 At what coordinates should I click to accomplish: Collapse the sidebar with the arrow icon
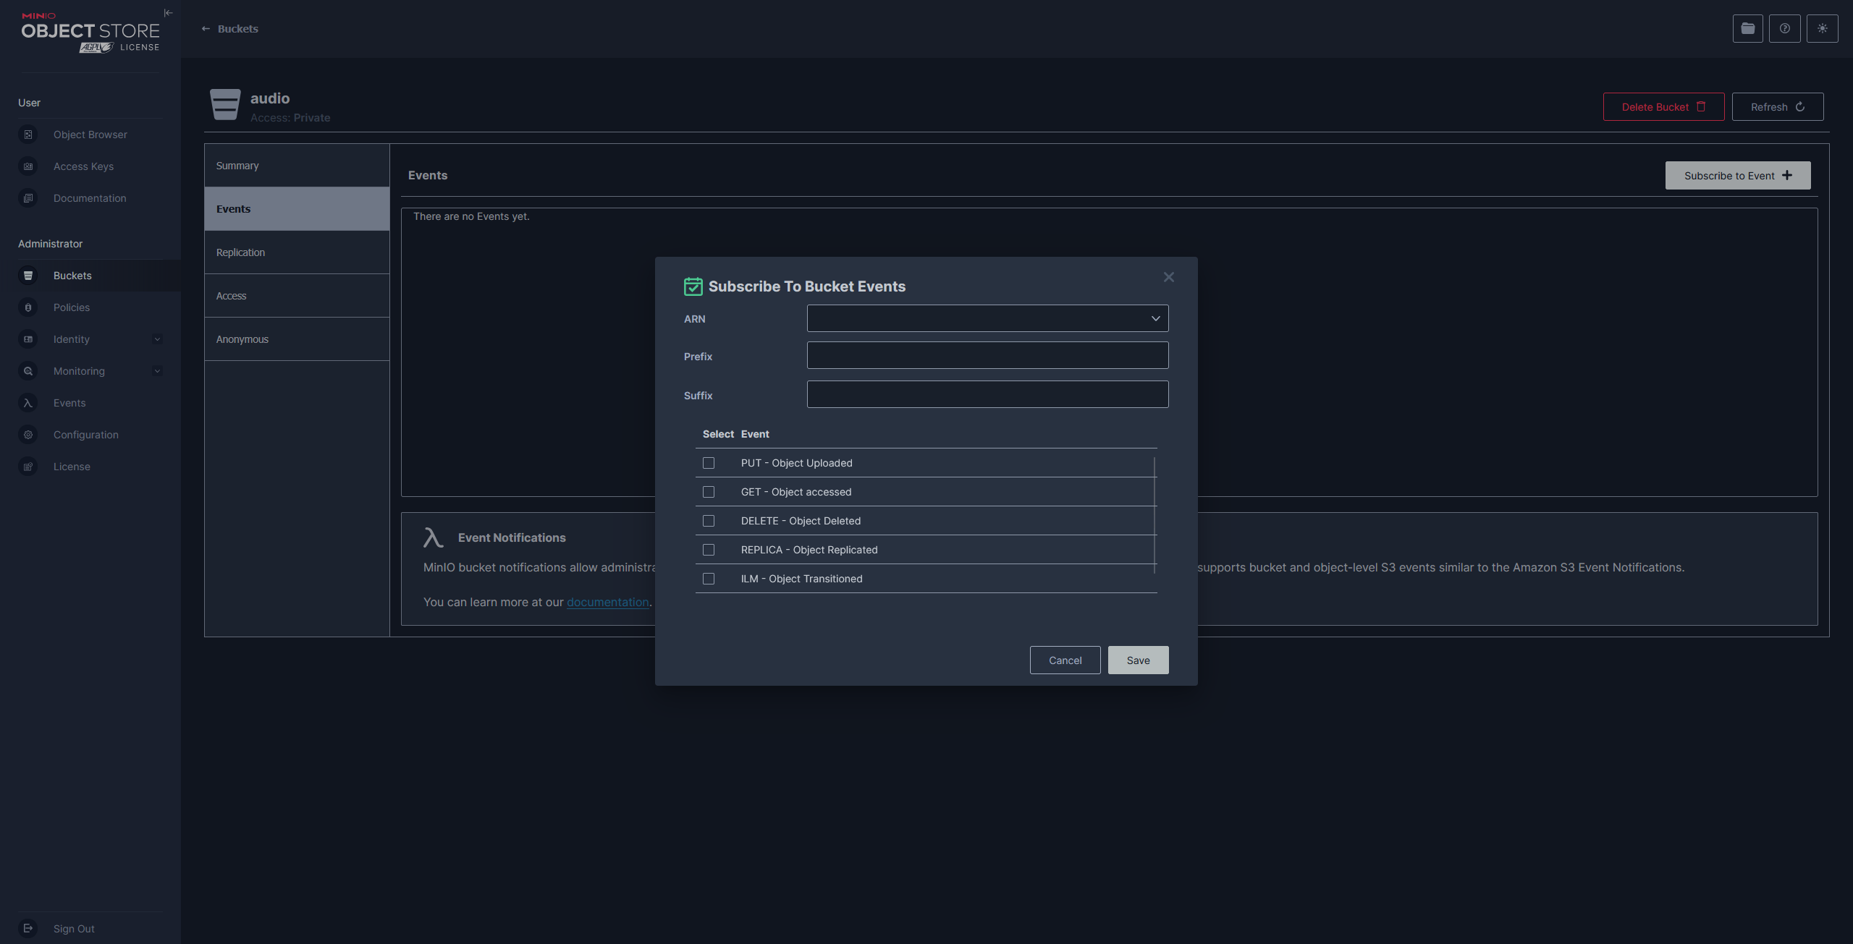pos(168,13)
